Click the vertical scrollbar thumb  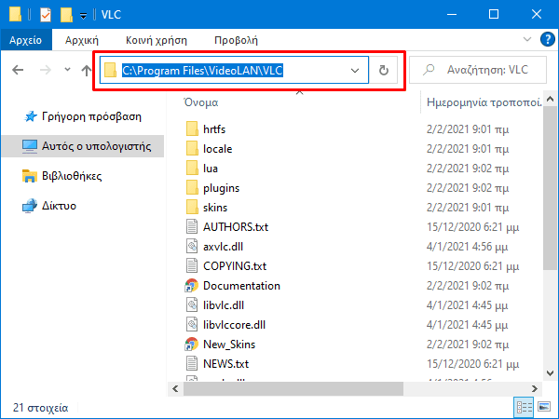tap(550, 188)
